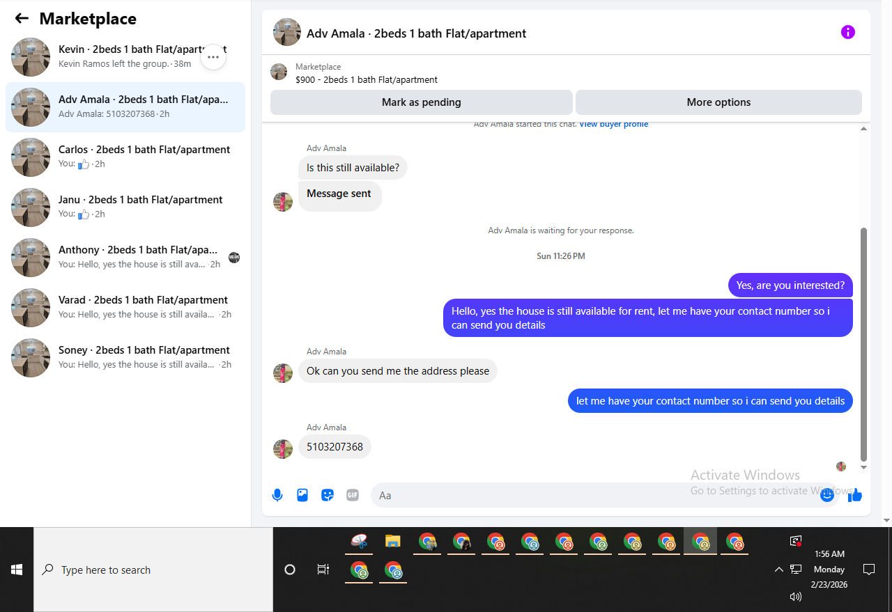Open the options menu on Kevin's conversation

213,57
